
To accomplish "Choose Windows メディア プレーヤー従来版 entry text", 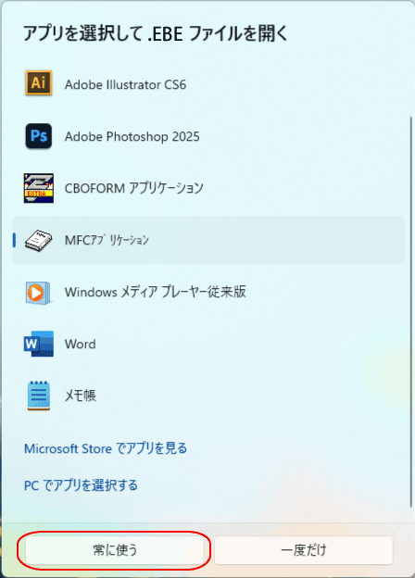I will (156, 292).
